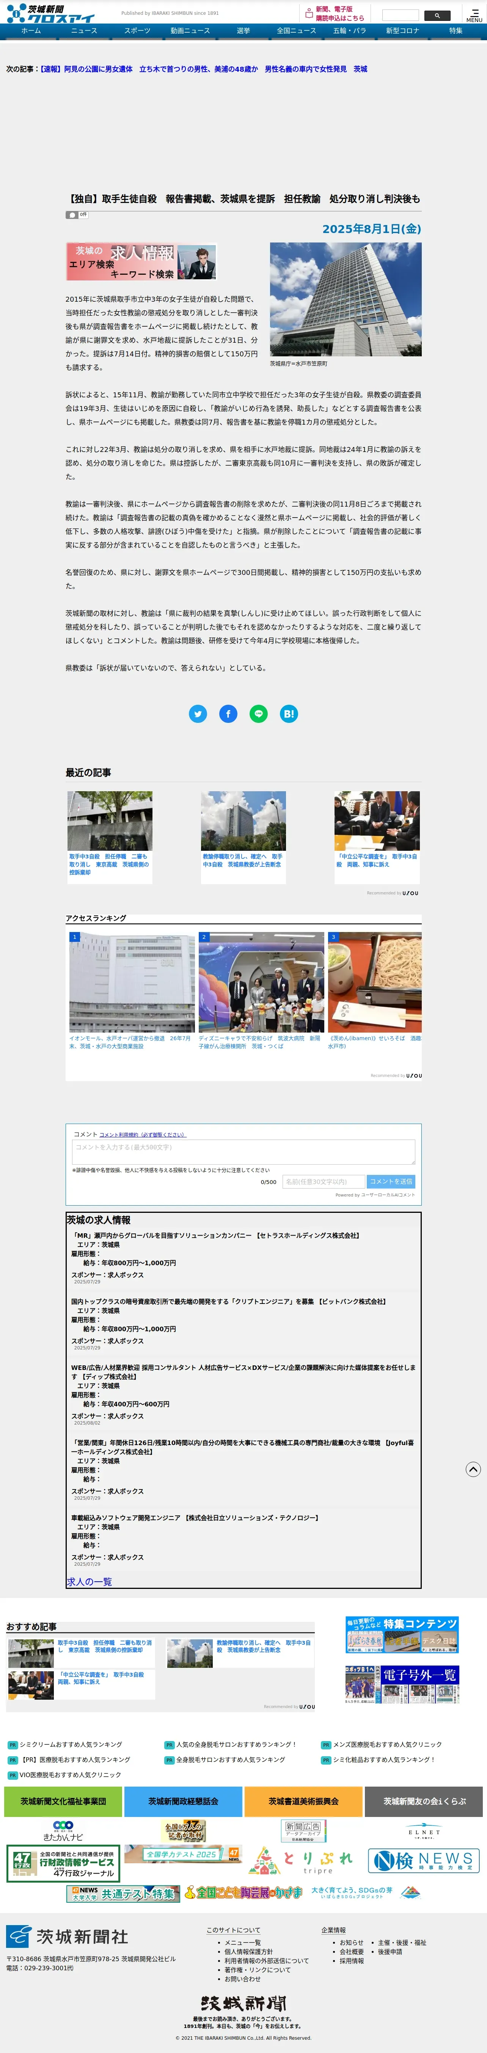
Task: Click the きたかんナビ banner
Action: coord(63,1831)
